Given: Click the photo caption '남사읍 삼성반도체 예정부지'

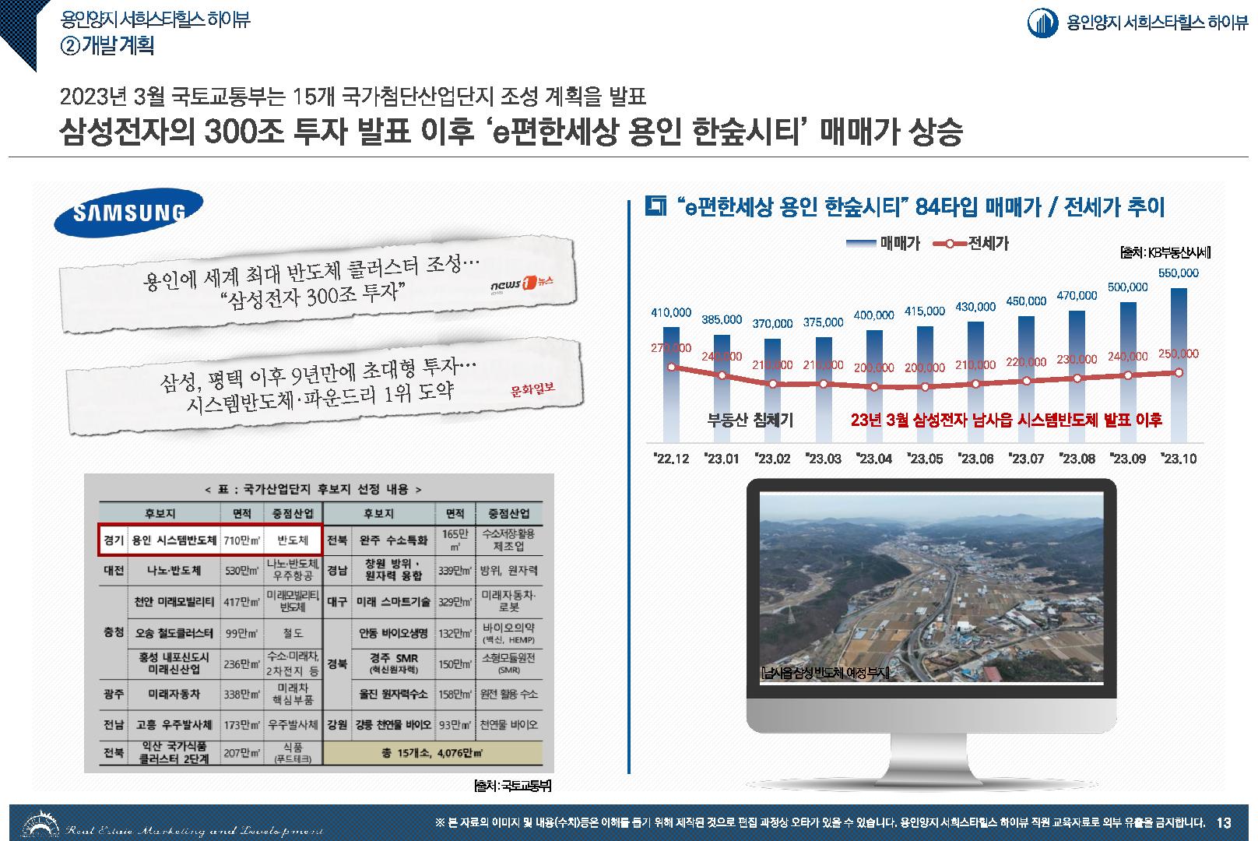Looking at the screenshot, I should coord(824,672).
